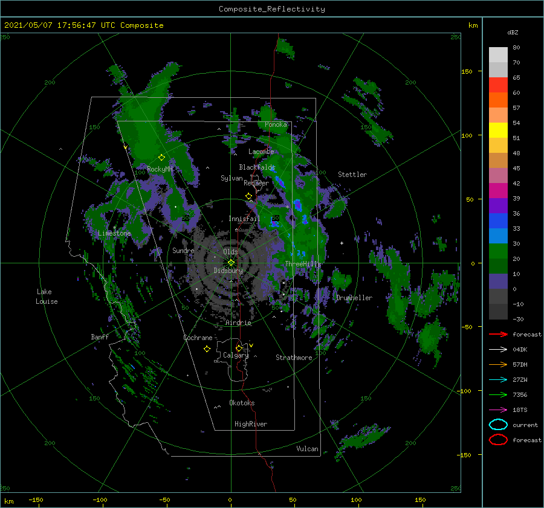The height and width of the screenshot is (508, 544).
Task: Click the cyan 27ZW arrow icon
Action: [x=498, y=380]
